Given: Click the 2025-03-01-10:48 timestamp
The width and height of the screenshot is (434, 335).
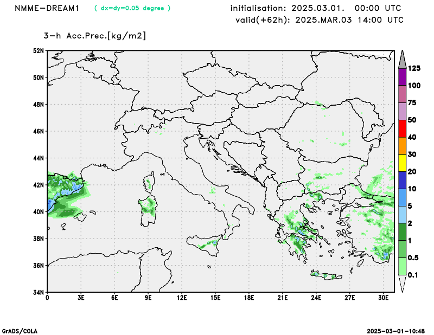Looking at the screenshot, I should (x=396, y=331).
